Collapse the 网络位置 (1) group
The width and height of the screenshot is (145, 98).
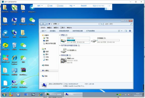[60, 55]
